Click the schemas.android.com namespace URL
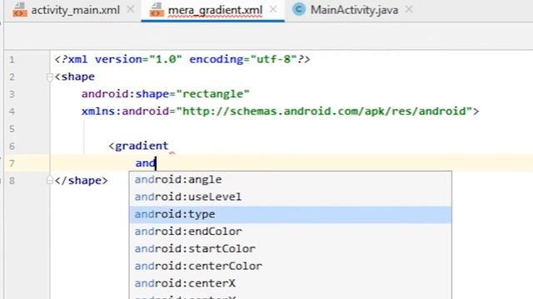533x299 pixels. coord(325,111)
